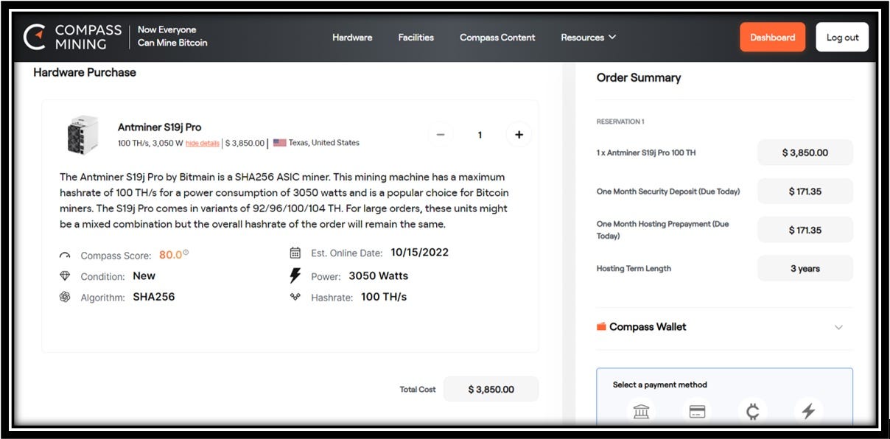Click the Antminer S19j Pro title
Viewport: 890px width, 439px height.
(x=159, y=127)
